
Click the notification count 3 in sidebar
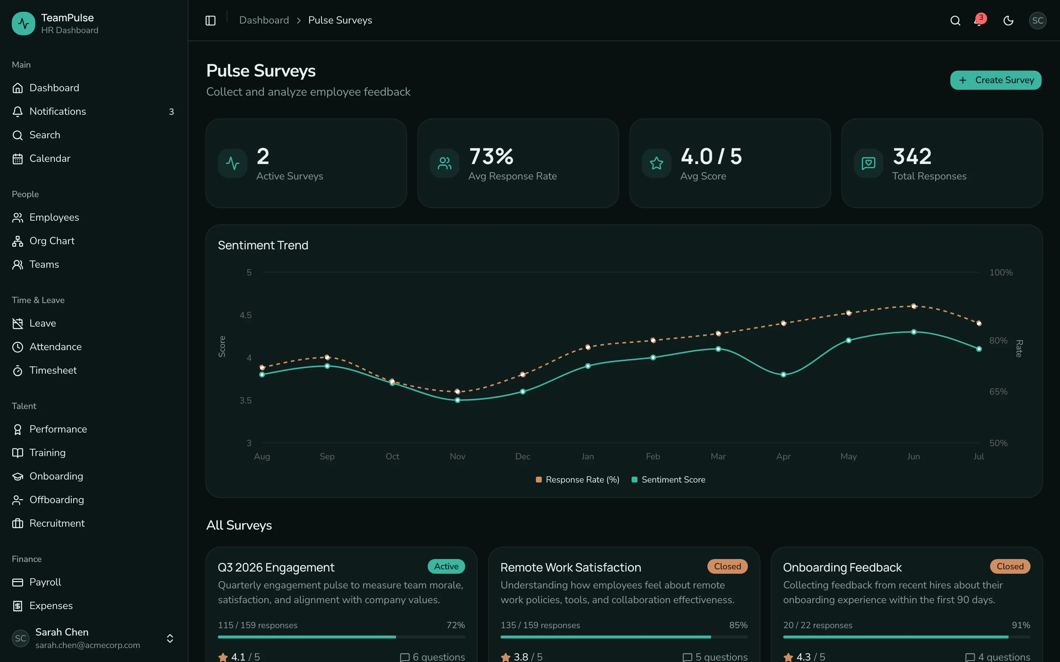click(171, 112)
